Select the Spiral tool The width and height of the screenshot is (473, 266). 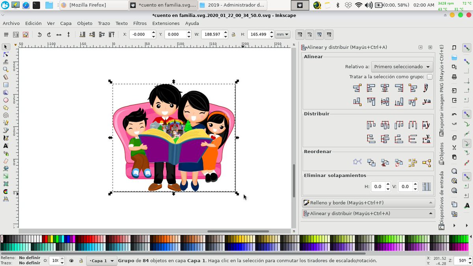[6, 115]
